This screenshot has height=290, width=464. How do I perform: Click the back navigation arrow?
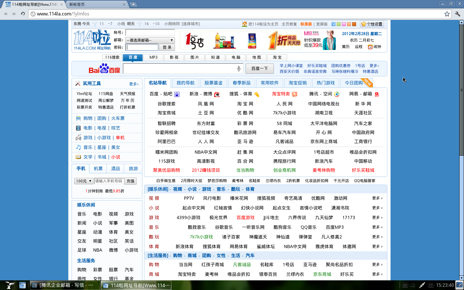pos(5,14)
